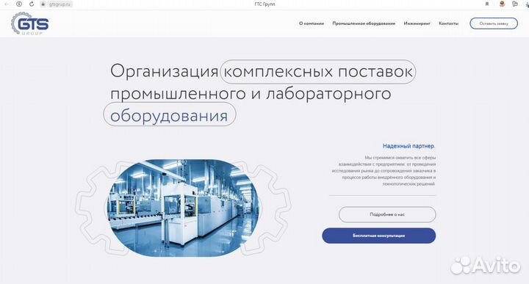Click the 'Бесплатная консультация' button

pos(378,236)
